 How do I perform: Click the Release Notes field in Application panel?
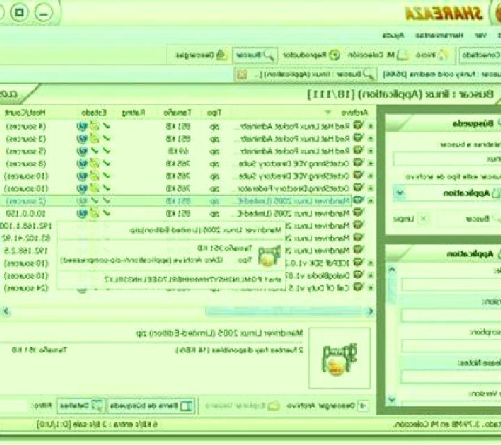[x=450, y=377]
